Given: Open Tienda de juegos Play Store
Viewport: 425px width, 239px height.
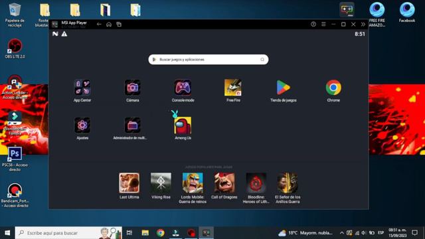Looking at the screenshot, I should 284,88.
